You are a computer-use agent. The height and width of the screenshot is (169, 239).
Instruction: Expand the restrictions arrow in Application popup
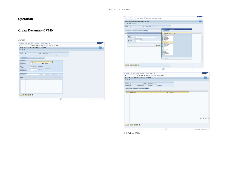pos(177,32)
